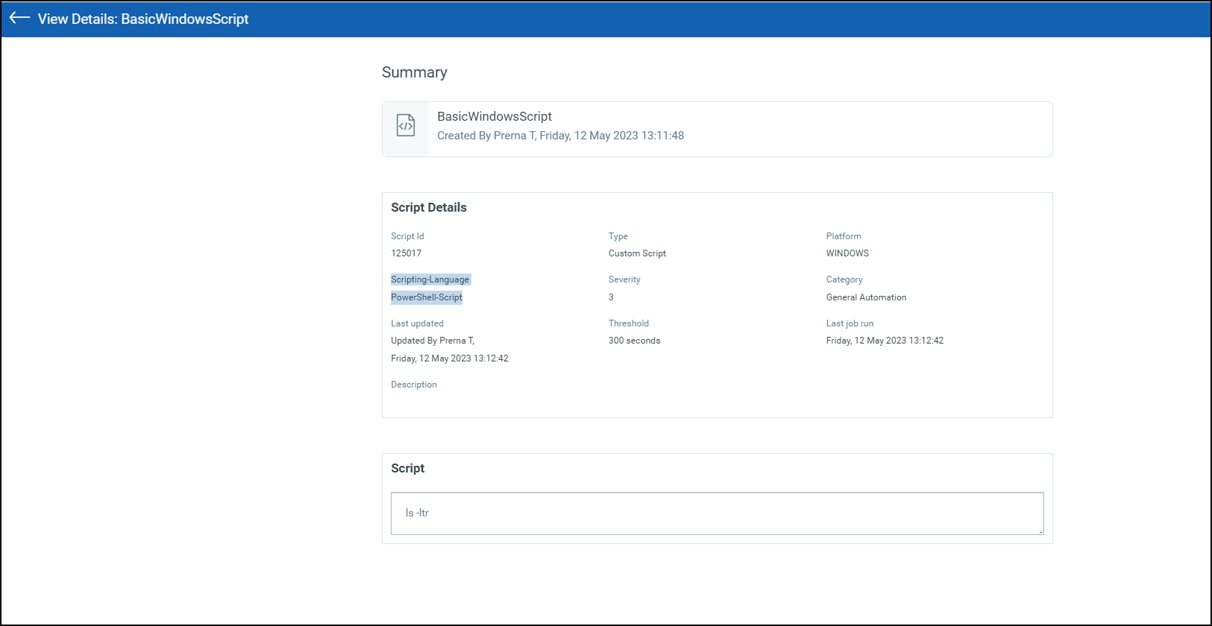1212x626 pixels.
Task: Click the Last job run label
Action: tap(850, 323)
